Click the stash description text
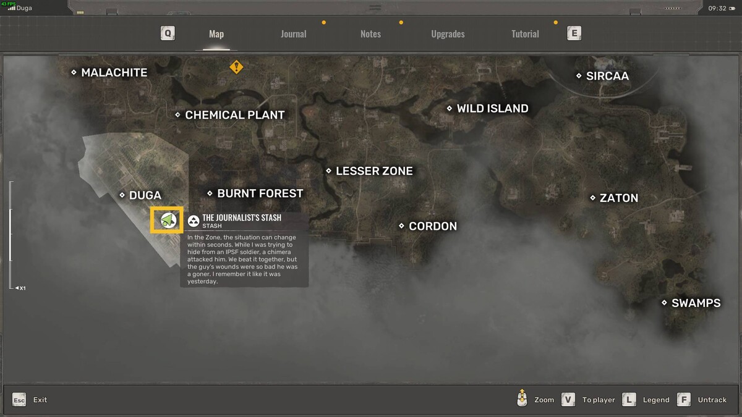The image size is (742, 417). tap(242, 259)
